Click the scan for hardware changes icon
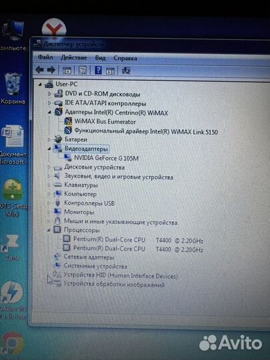Viewport: 270px width, 360px height. [x=126, y=71]
